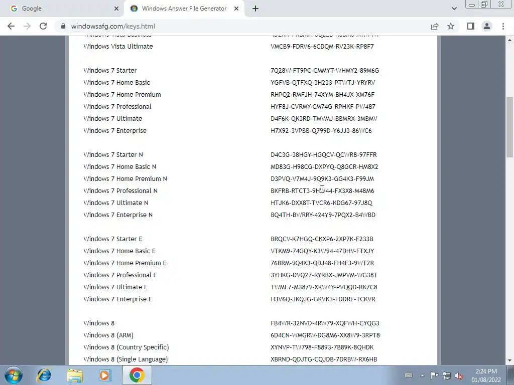Click the page scrollbar up arrow
The width and height of the screenshot is (514, 385).
(510, 40)
